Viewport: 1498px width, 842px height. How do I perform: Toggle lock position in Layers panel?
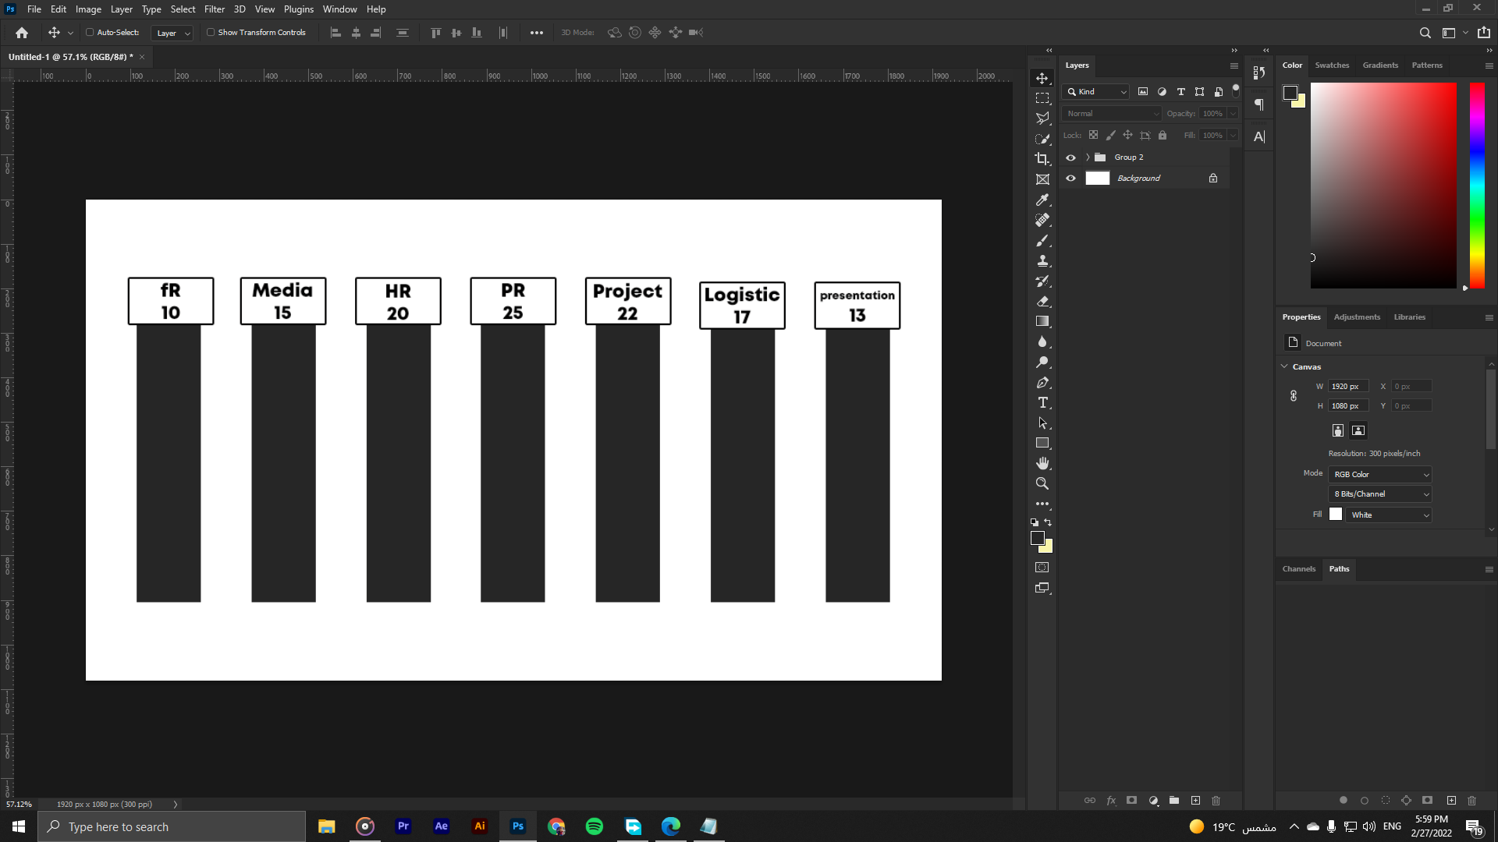1127,136
